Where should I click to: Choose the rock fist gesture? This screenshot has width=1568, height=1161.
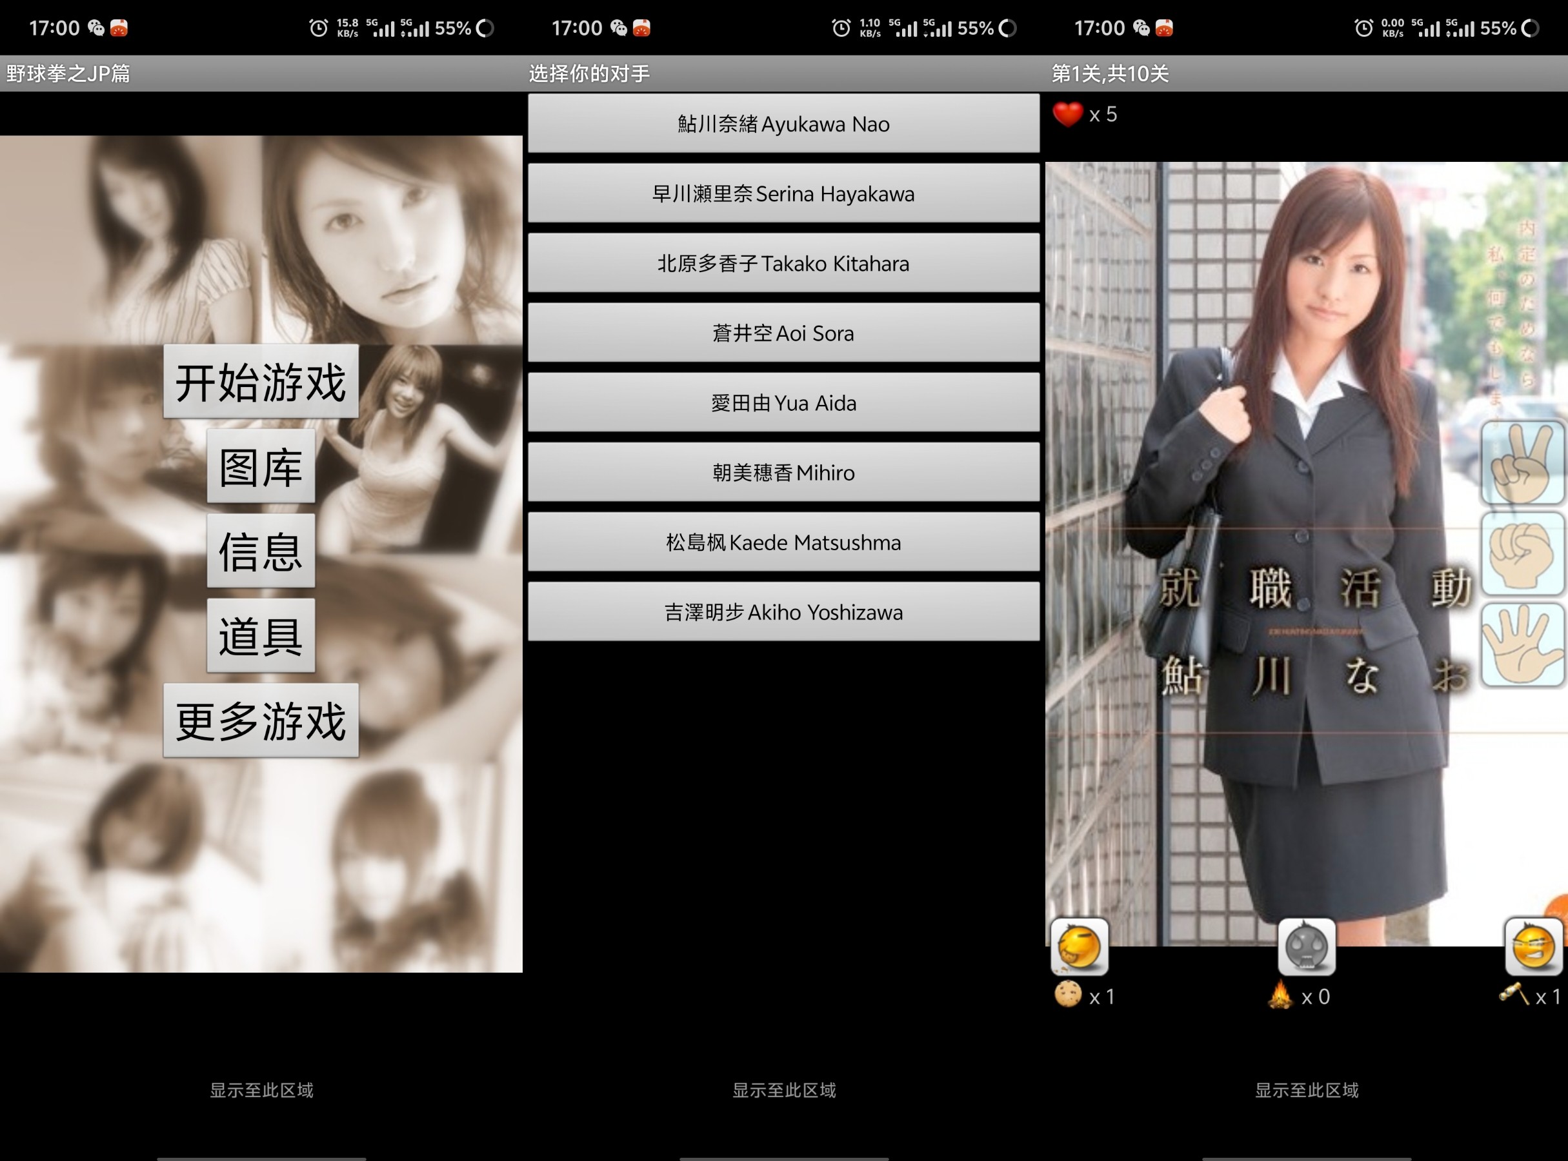(1522, 555)
